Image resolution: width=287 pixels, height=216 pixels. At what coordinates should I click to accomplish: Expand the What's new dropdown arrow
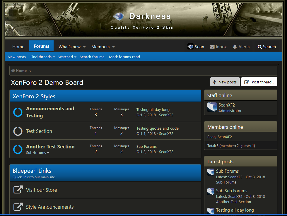tap(84, 47)
